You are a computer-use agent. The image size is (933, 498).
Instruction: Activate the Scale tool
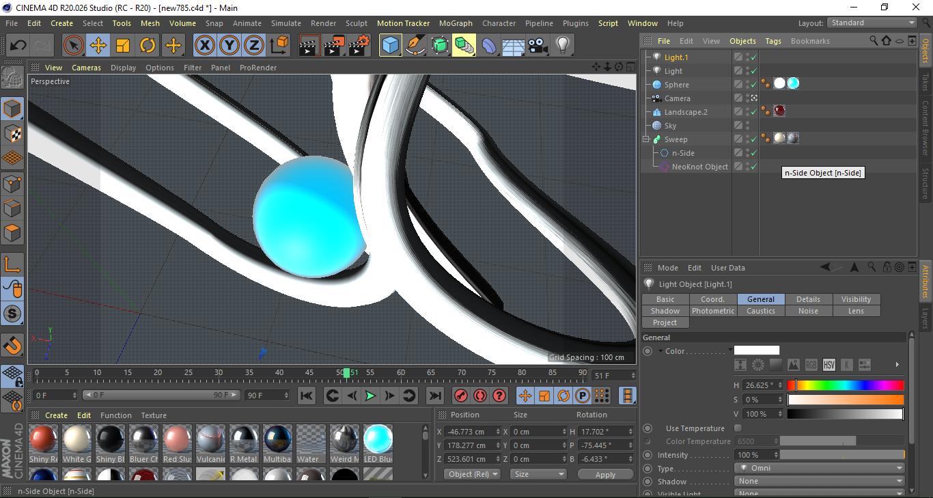click(x=123, y=46)
